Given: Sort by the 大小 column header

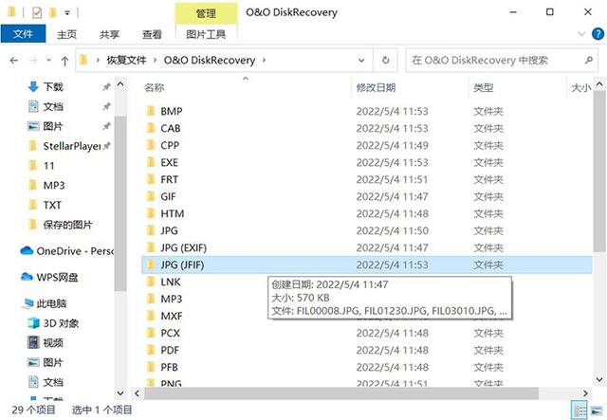Looking at the screenshot, I should click(581, 88).
